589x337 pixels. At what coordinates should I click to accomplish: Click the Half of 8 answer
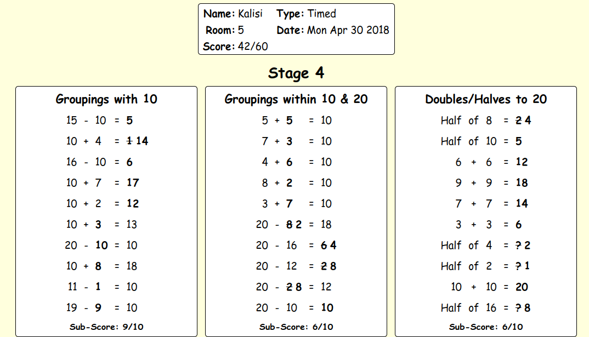pyautogui.click(x=528, y=121)
